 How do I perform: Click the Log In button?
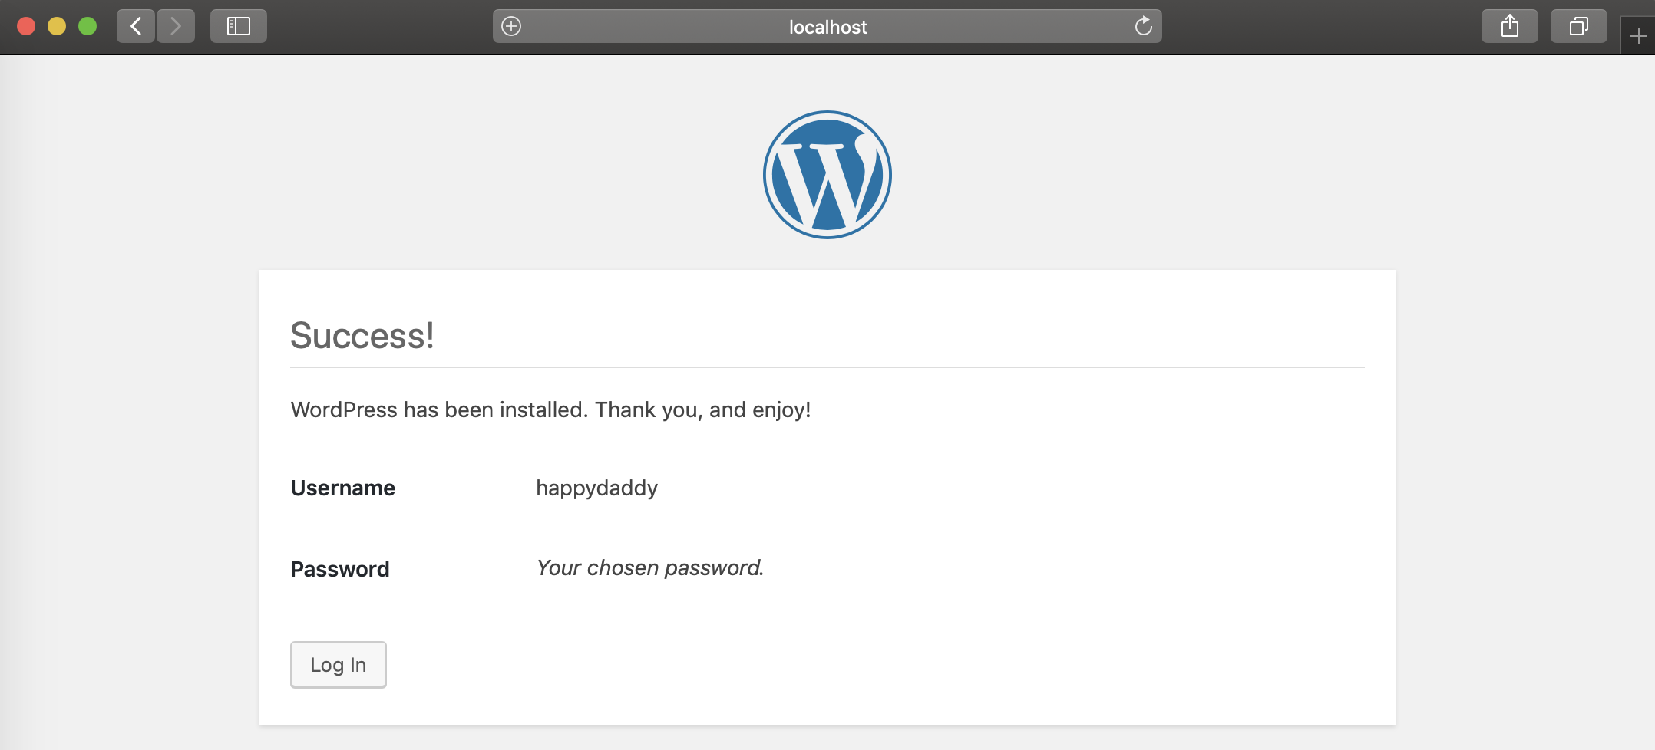pos(339,664)
